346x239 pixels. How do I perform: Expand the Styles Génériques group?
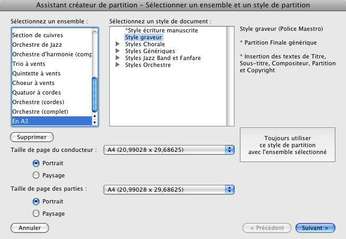pyautogui.click(x=117, y=52)
